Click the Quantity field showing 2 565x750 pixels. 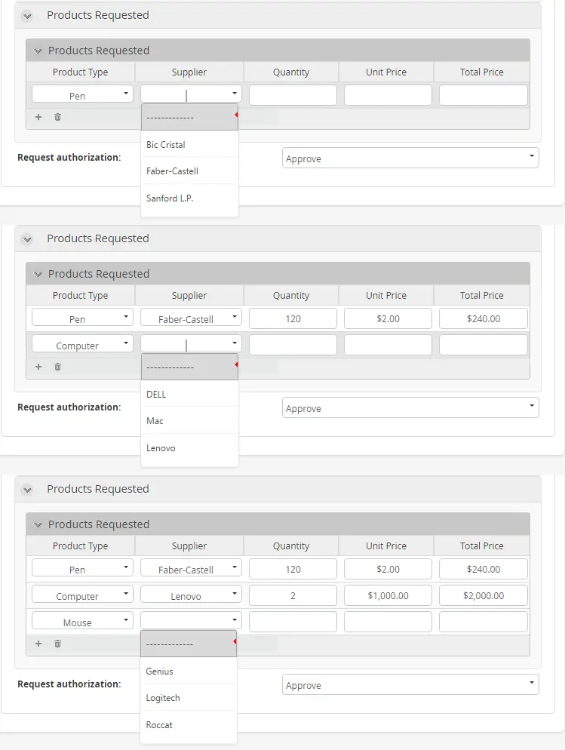click(293, 595)
